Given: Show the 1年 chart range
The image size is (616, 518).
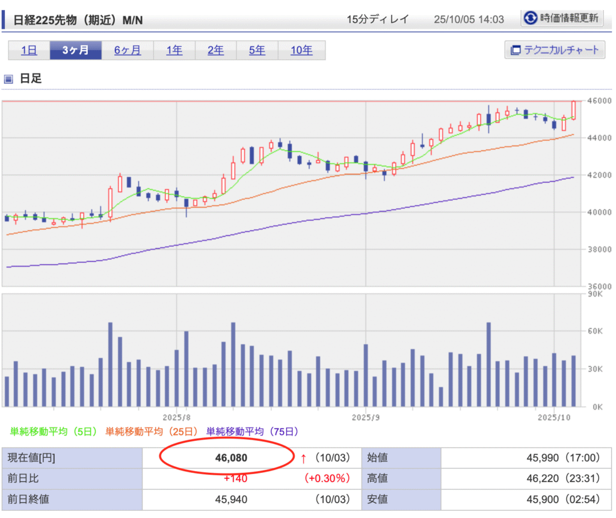Looking at the screenshot, I should click(174, 51).
